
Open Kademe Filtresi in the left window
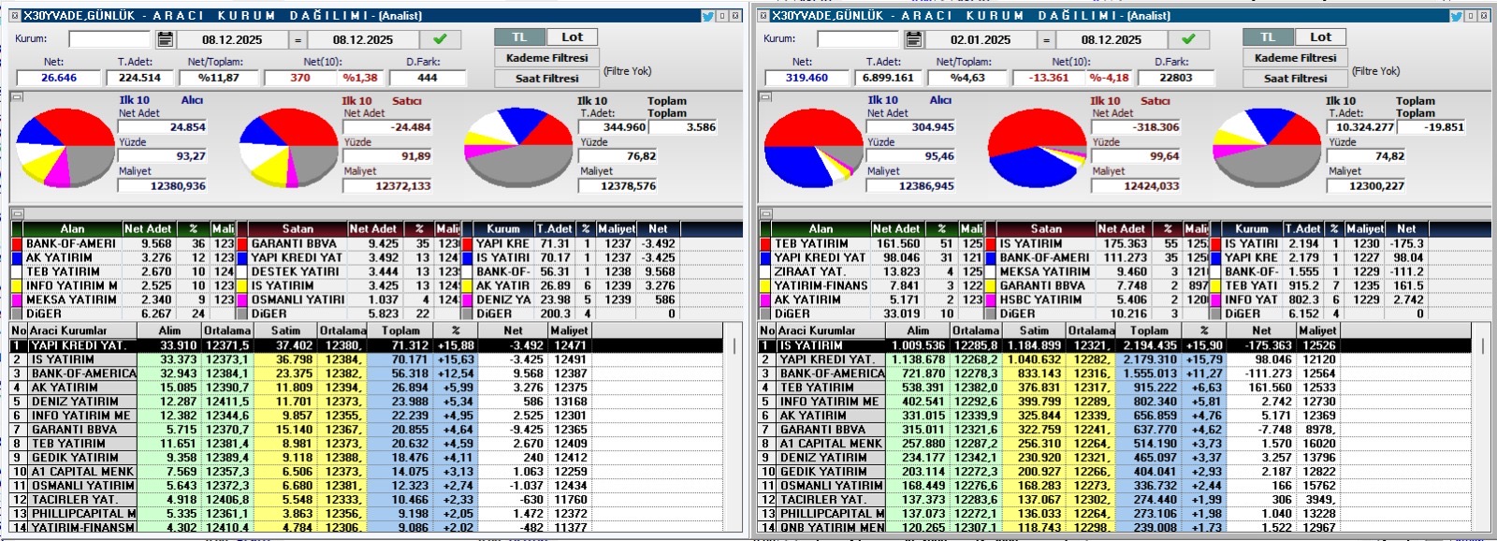pyautogui.click(x=546, y=58)
